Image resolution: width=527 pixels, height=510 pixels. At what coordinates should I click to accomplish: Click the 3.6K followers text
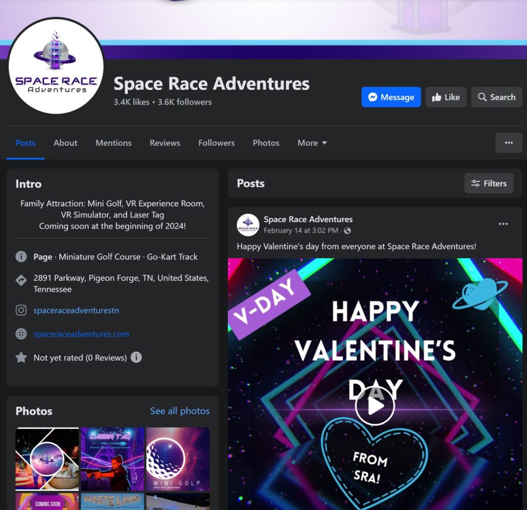coord(185,102)
